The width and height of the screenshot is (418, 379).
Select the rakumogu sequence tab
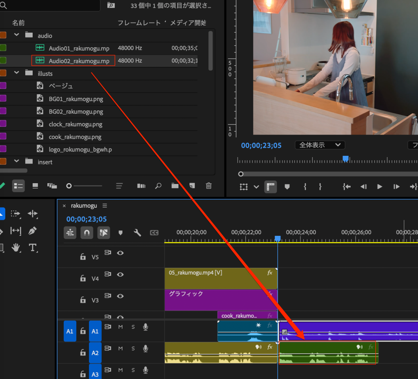coord(84,206)
